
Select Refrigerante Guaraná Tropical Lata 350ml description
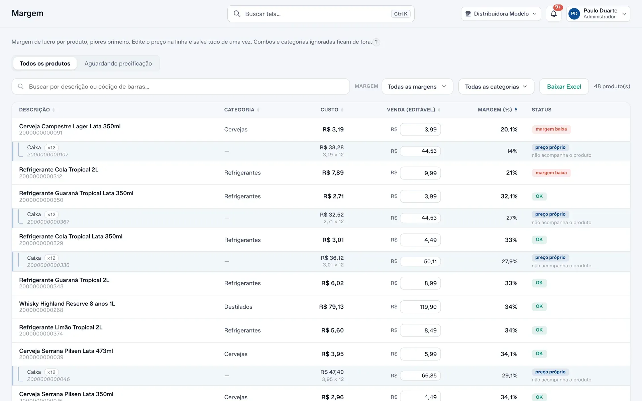click(76, 193)
